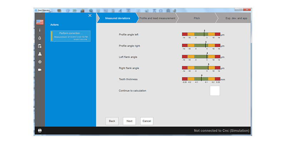Click the Profile angle left deviation gauge
Image resolution: width=286 pixels, height=143 pixels.
[x=201, y=34]
